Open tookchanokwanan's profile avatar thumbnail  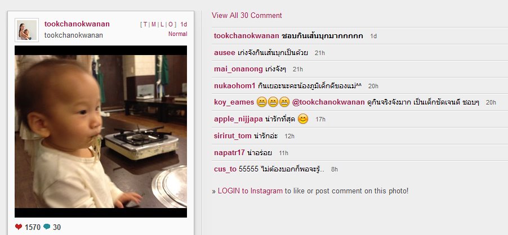tap(27, 30)
